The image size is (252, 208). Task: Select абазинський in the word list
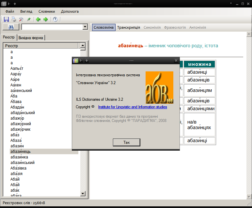(x=23, y=163)
